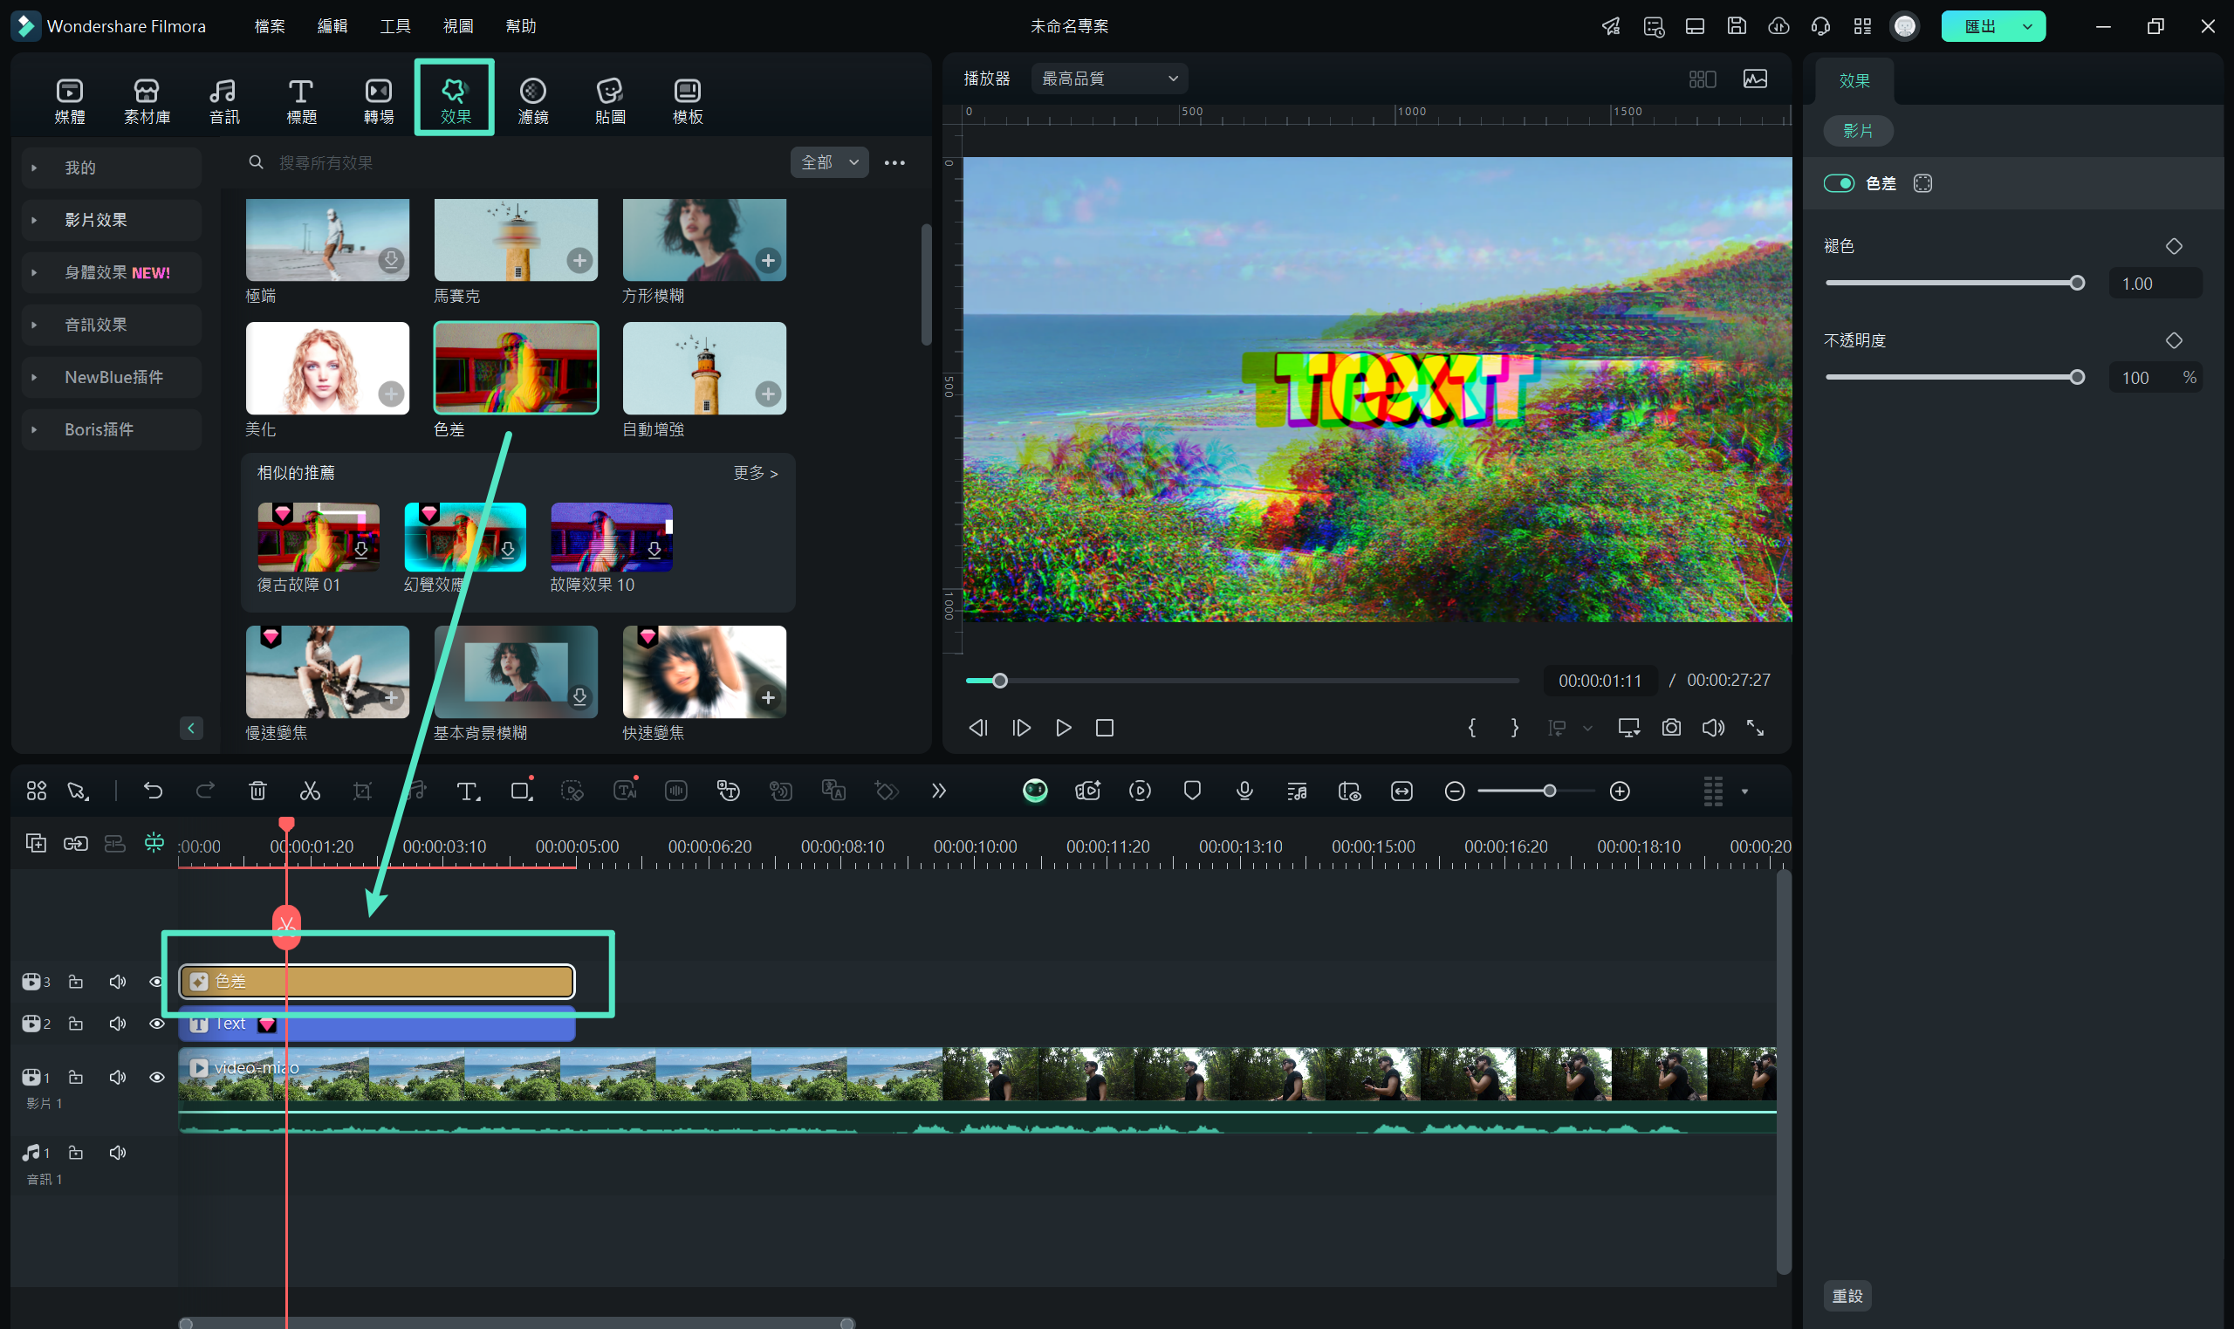The width and height of the screenshot is (2234, 1329).
Task: Click the 褪色 slider handle
Action: tap(2077, 283)
